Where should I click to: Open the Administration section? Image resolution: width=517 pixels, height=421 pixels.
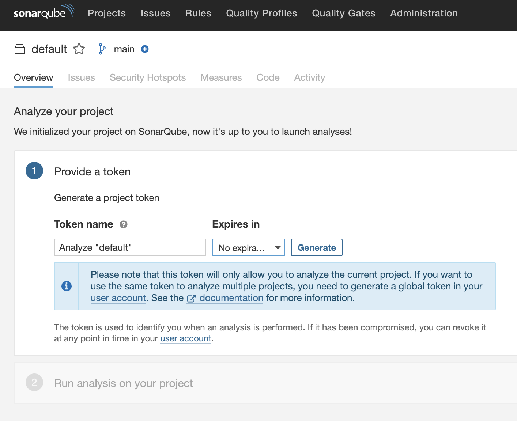click(x=424, y=13)
